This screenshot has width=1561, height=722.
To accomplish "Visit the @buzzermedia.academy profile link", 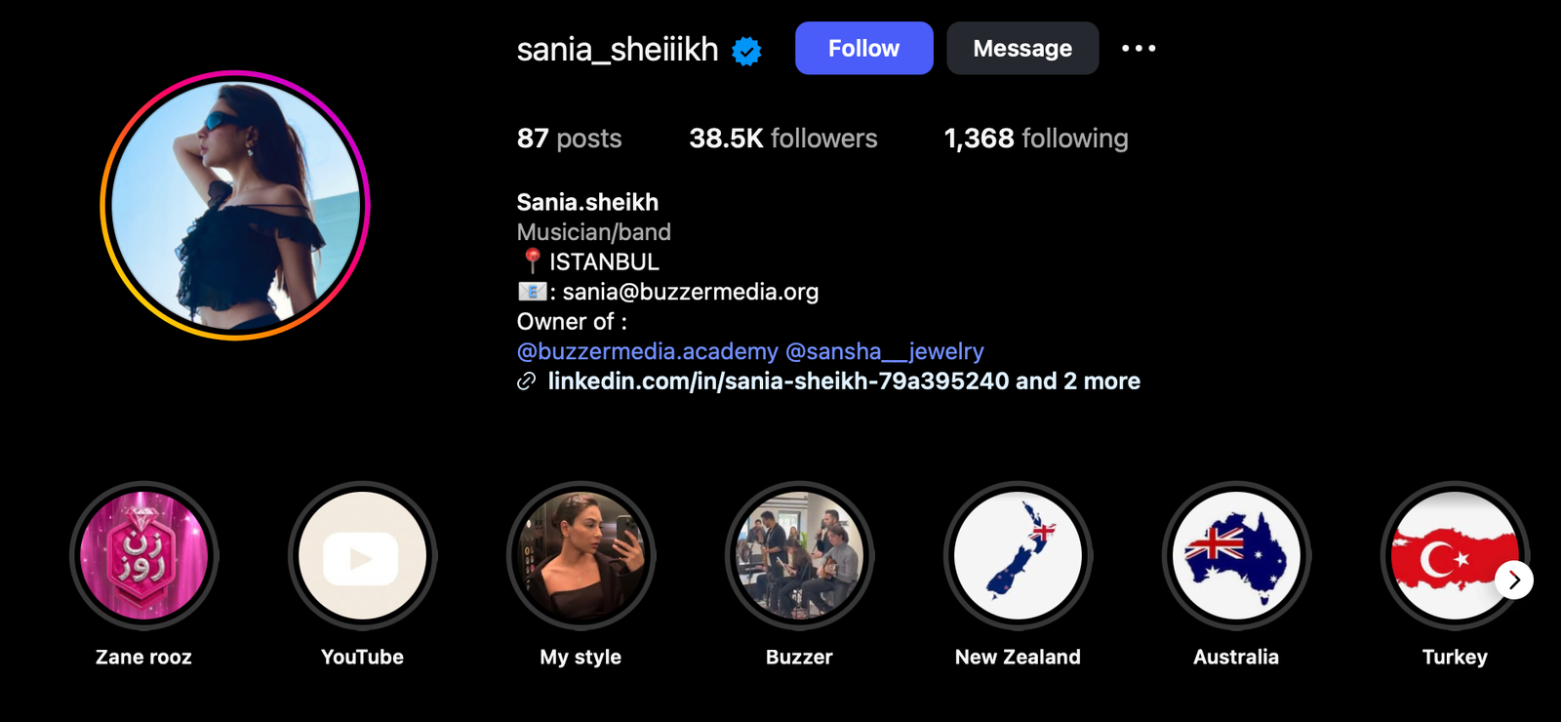I will (648, 351).
